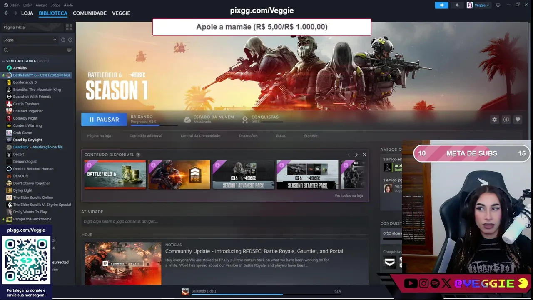Open the Conteúdo Disponível help question mark

pos(138,155)
